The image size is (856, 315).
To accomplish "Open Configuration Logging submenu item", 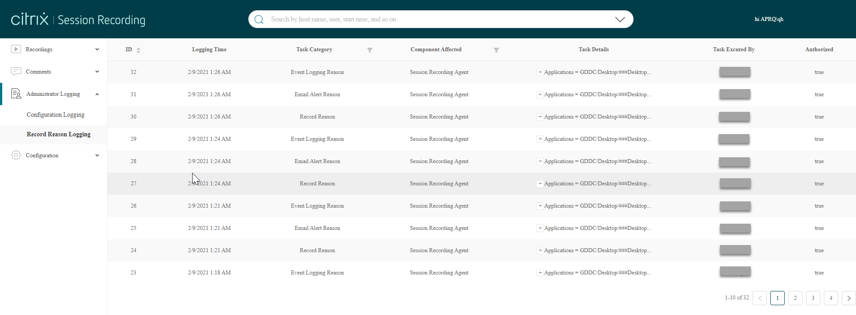I will tap(55, 115).
